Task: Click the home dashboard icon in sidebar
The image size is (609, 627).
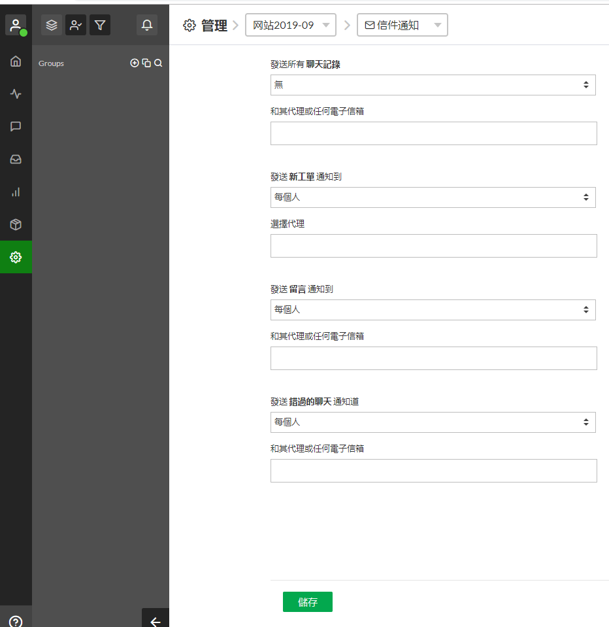Action: [x=16, y=61]
